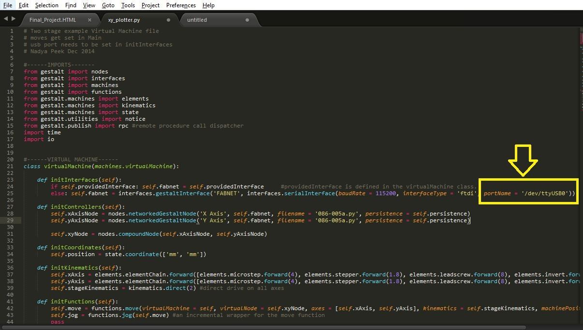
Task: Click '#------VIRTUAL MACHINE------' comment line
Action: (71, 159)
